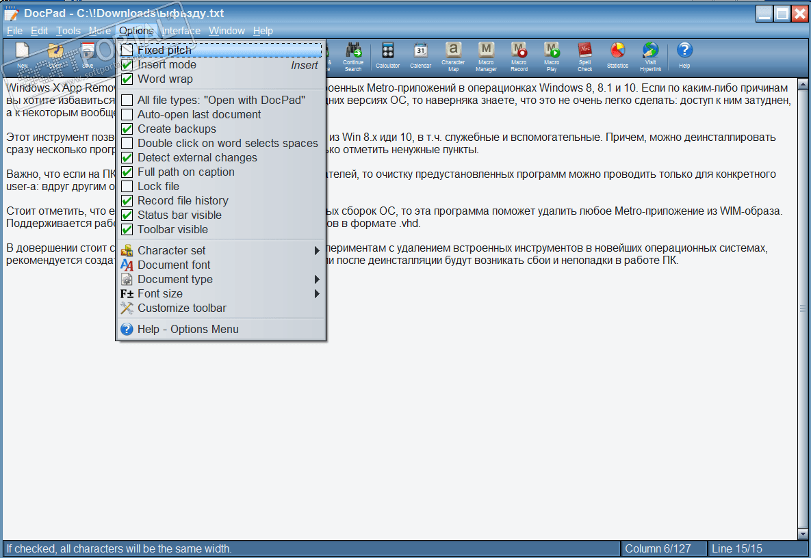Run Macro Play
Image resolution: width=811 pixels, height=558 pixels.
(552, 50)
